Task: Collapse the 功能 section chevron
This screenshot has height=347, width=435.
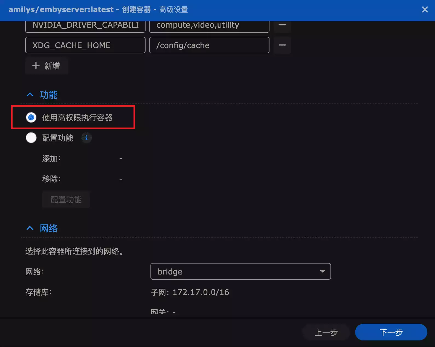Action: click(x=30, y=95)
